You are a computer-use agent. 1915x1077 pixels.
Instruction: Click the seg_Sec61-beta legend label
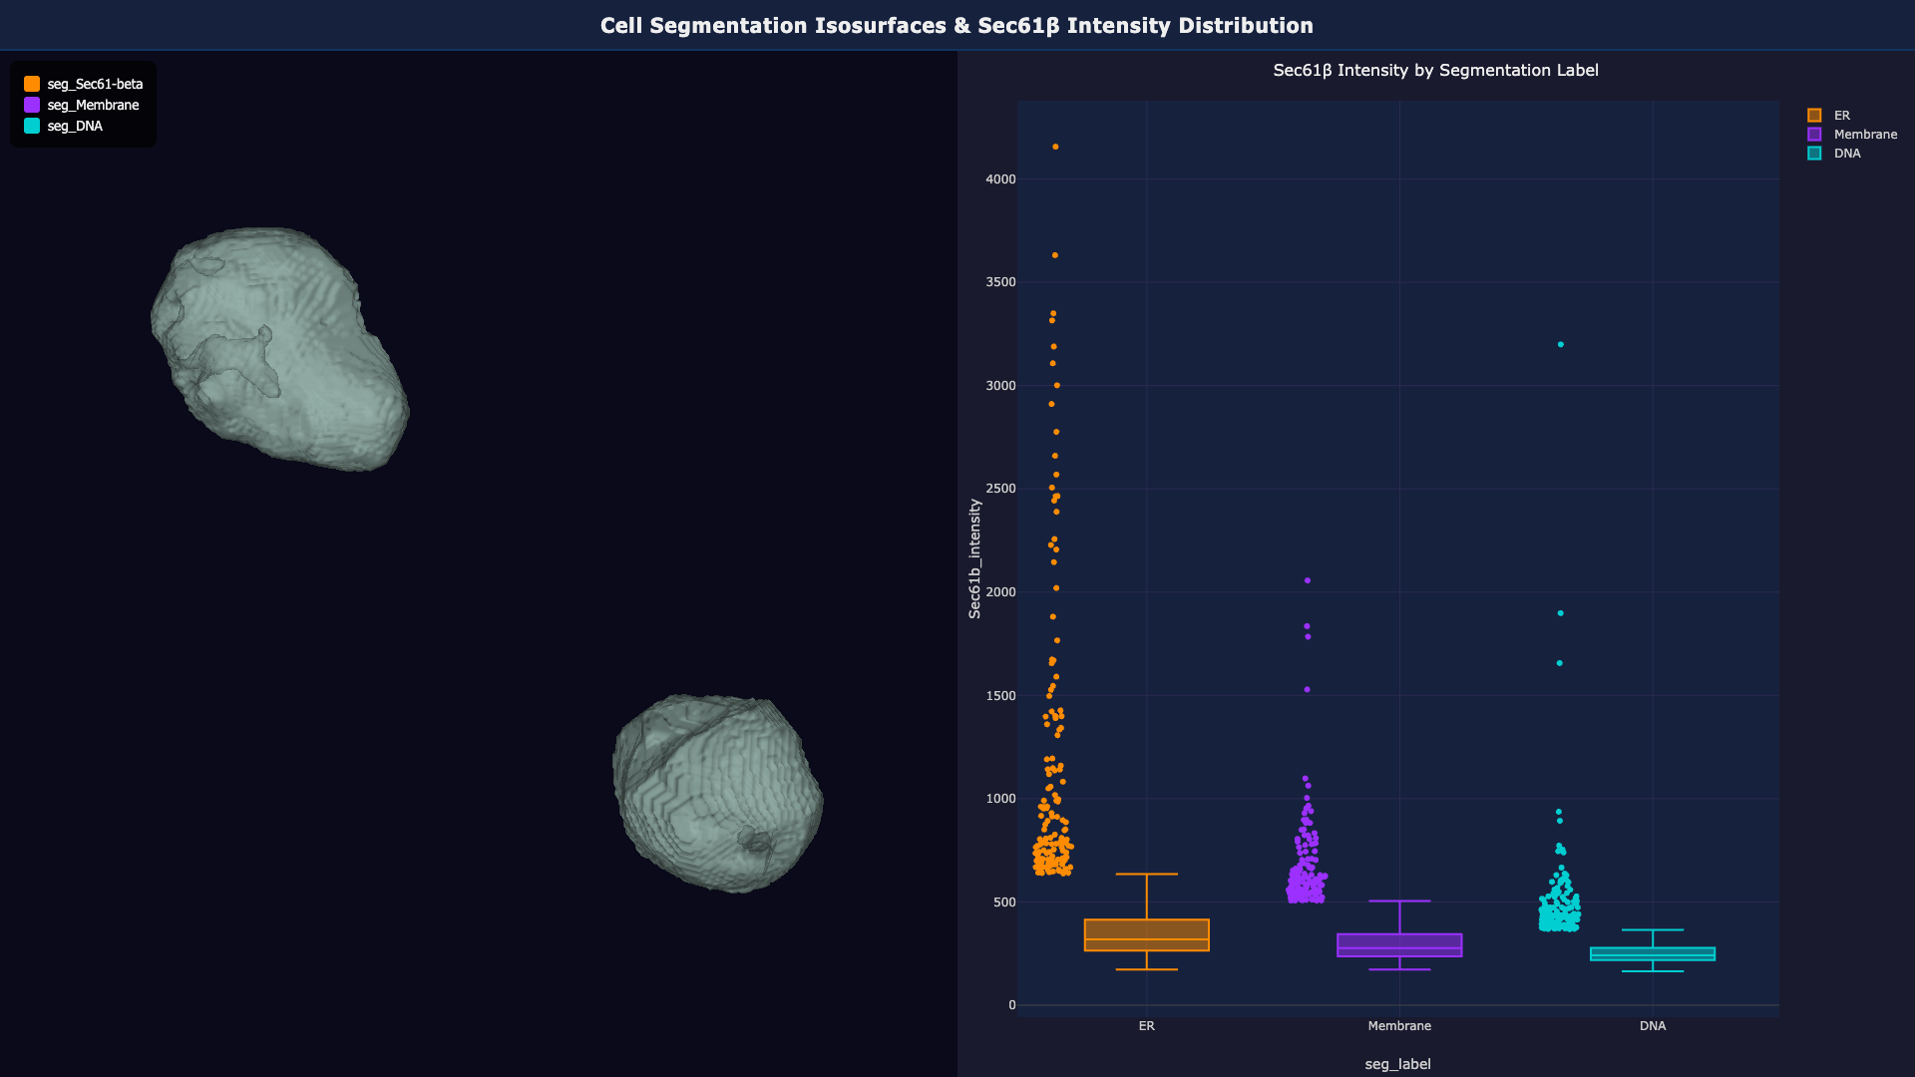coord(95,84)
